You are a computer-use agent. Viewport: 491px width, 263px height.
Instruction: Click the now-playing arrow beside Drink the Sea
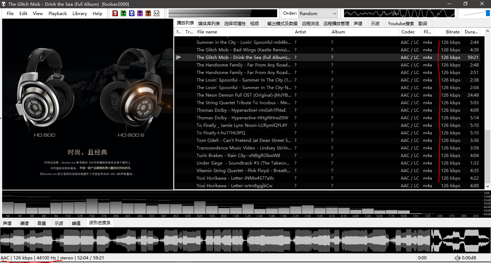click(179, 57)
